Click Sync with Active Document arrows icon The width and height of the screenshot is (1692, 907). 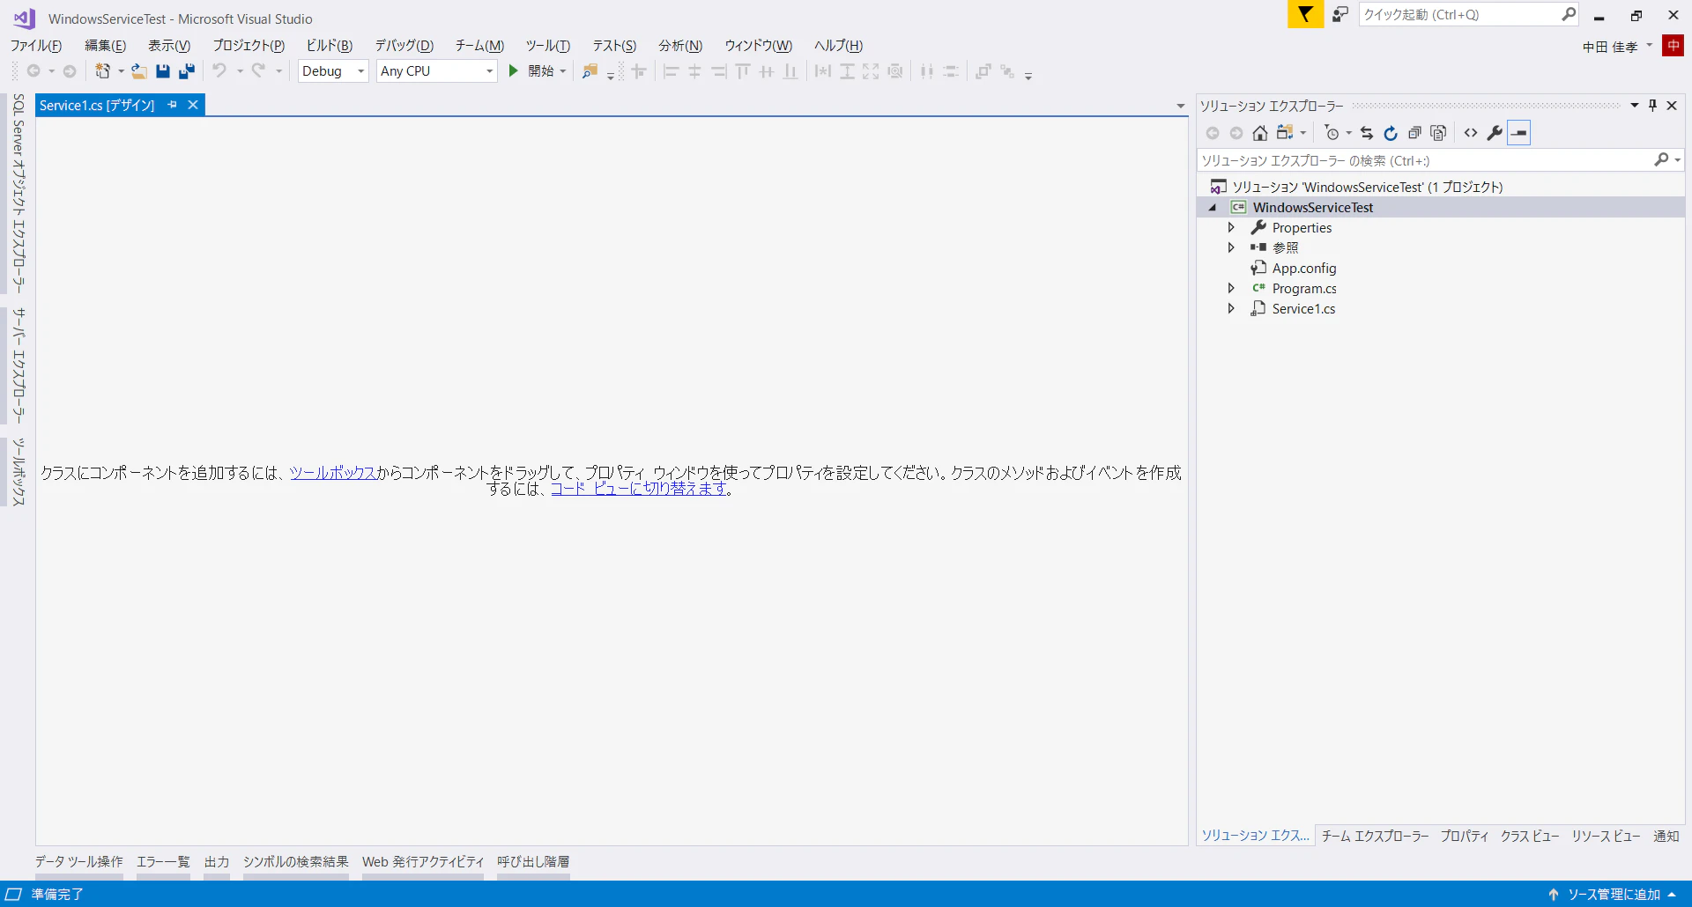tap(1367, 133)
